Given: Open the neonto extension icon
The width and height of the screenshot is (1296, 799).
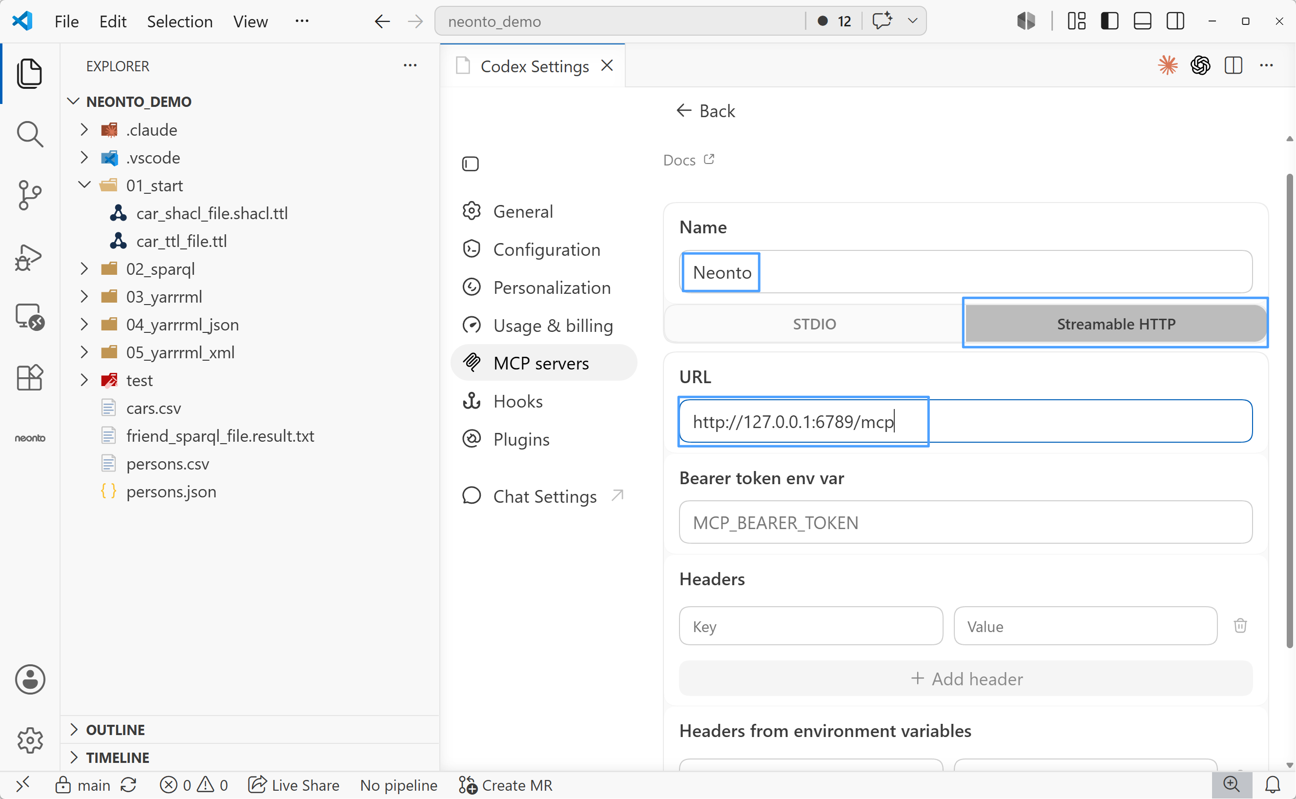Looking at the screenshot, I should tap(30, 438).
